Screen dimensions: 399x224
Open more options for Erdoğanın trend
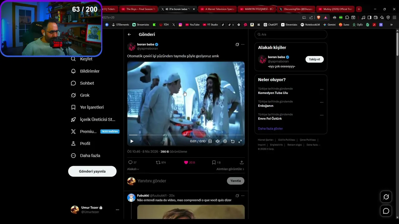322,102
